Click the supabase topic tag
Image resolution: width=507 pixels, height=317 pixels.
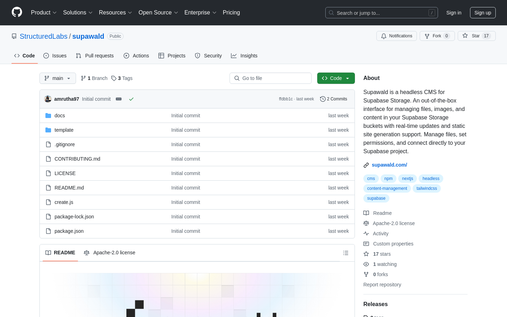[376, 198]
